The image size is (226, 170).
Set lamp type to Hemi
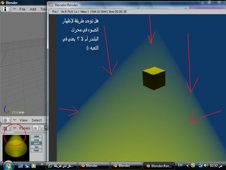pos(36,150)
